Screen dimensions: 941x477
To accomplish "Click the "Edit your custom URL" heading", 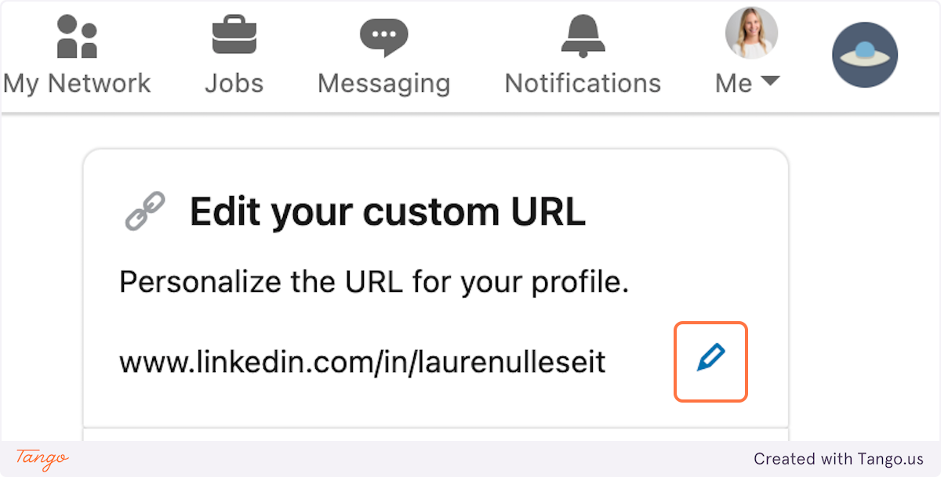I will point(387,211).
